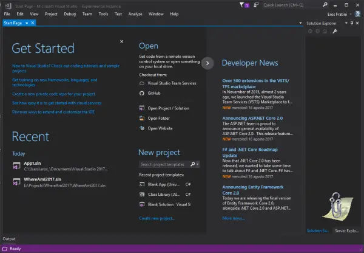This screenshot has height=253, width=364.
Task: Click the WhereAmI2017.sln solution file icon
Action: pos(16,182)
